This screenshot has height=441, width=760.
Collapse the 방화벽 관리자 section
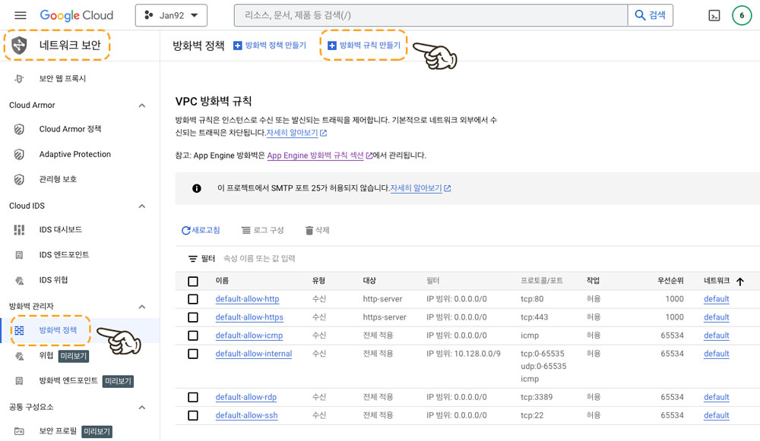coord(142,307)
